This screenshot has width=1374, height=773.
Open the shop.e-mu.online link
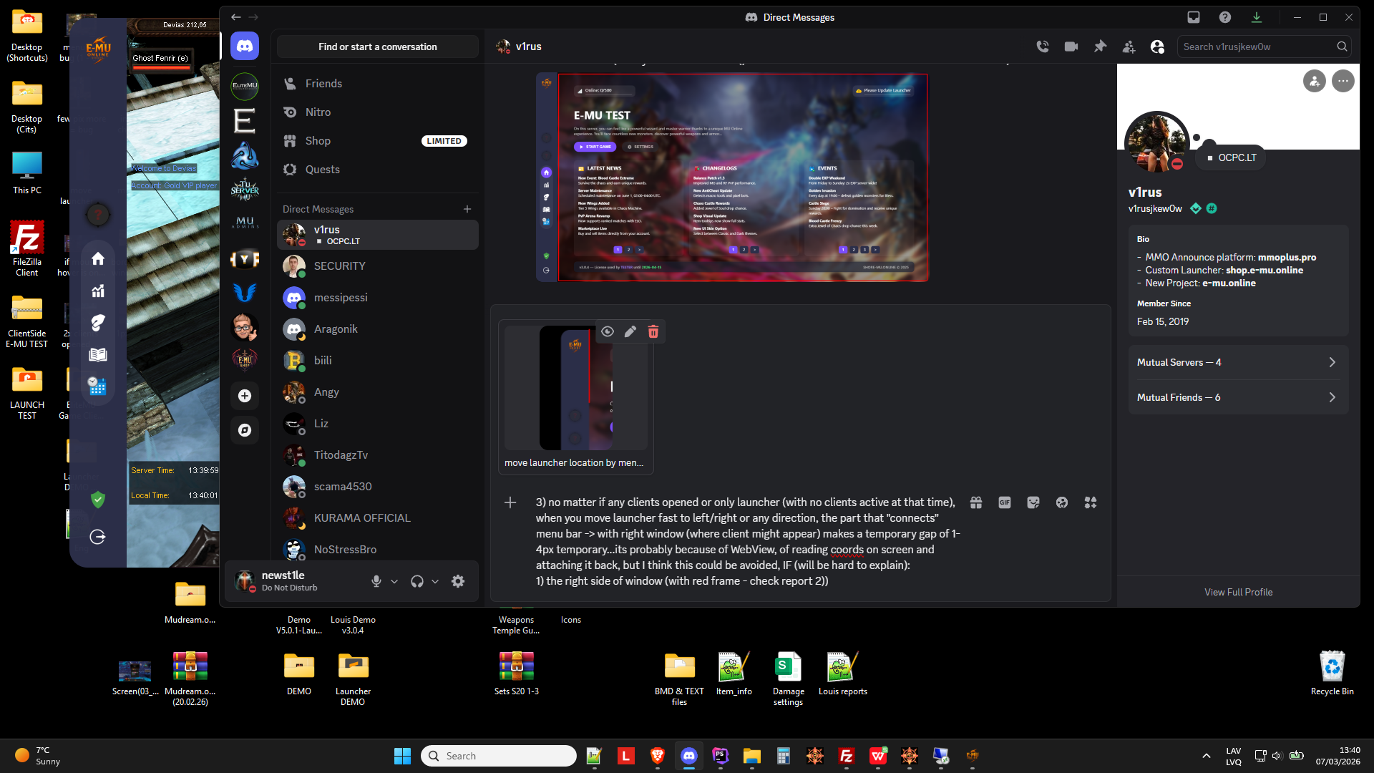[1264, 271]
